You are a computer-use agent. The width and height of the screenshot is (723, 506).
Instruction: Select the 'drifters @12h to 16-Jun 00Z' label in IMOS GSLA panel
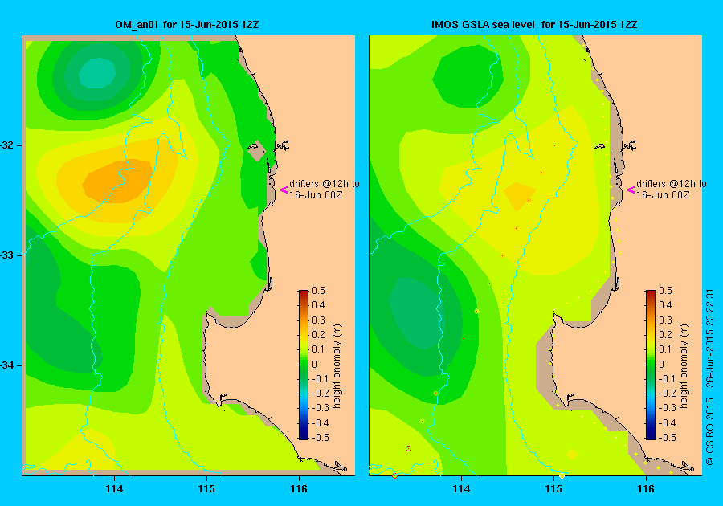coord(672,190)
